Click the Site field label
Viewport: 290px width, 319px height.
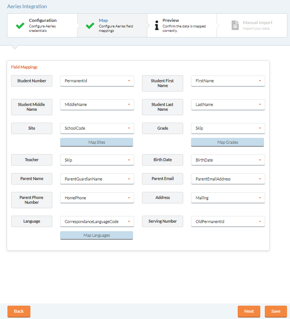32,128
